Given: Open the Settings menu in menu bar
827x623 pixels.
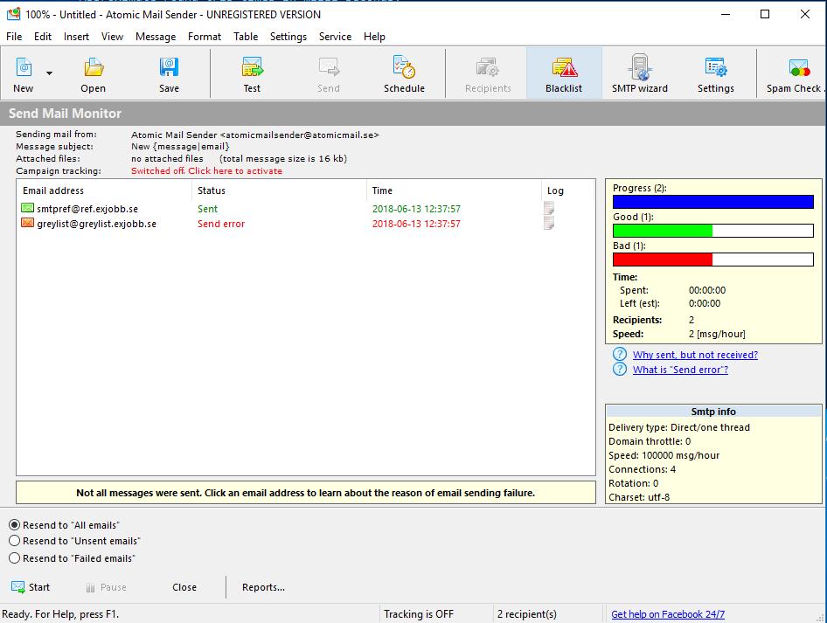Looking at the screenshot, I should coord(288,37).
